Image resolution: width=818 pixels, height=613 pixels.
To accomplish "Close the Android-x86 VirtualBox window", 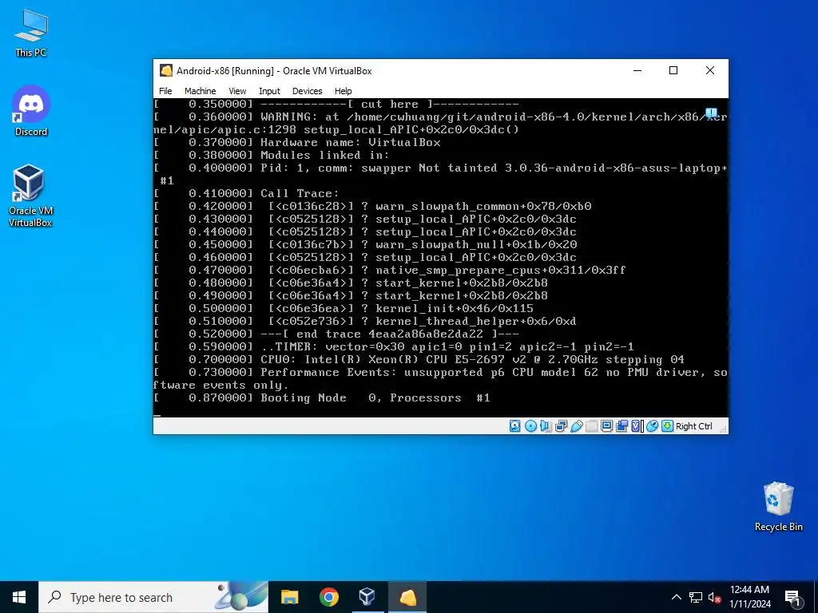I will pos(709,70).
